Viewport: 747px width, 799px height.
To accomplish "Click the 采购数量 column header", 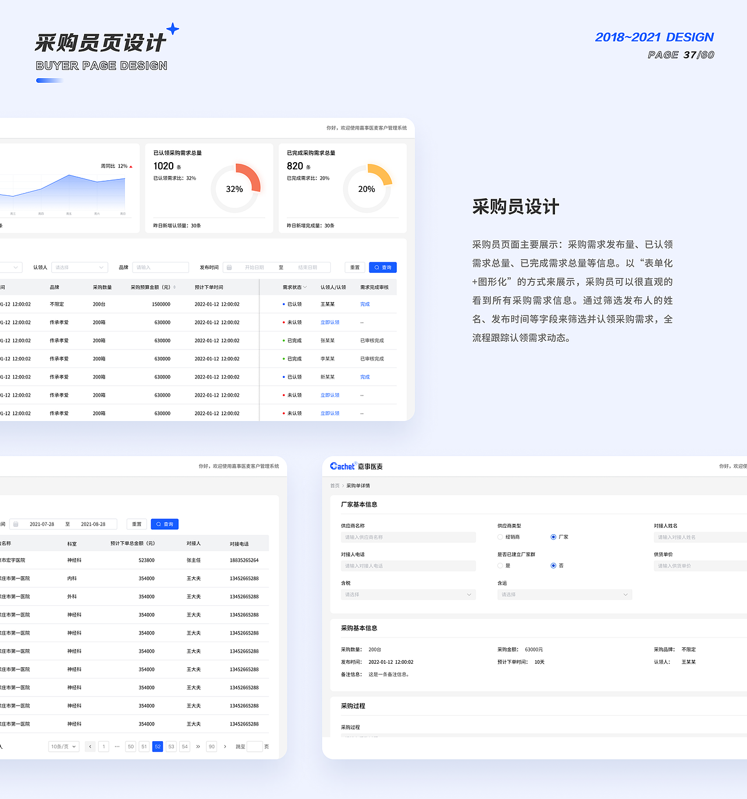I will (102, 288).
